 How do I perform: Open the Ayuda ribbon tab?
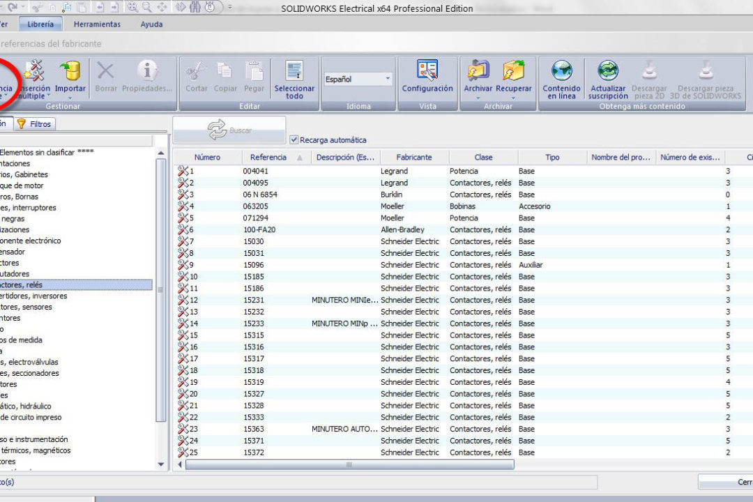tap(151, 24)
